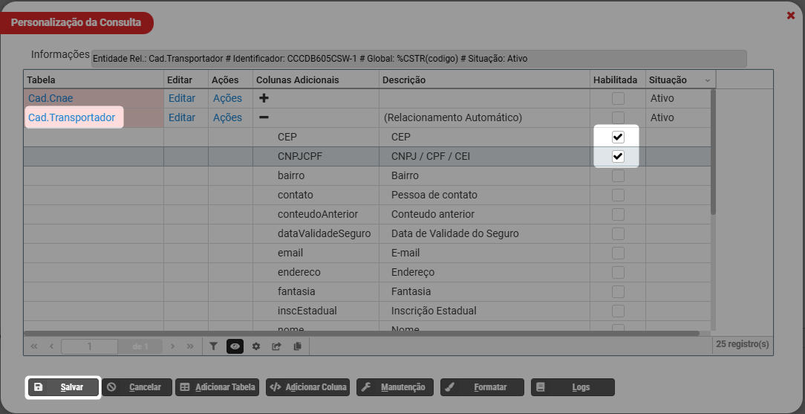Screen dimensions: 805x414
Task: Close the Personalização da Consulta dialog
Action: point(791,16)
